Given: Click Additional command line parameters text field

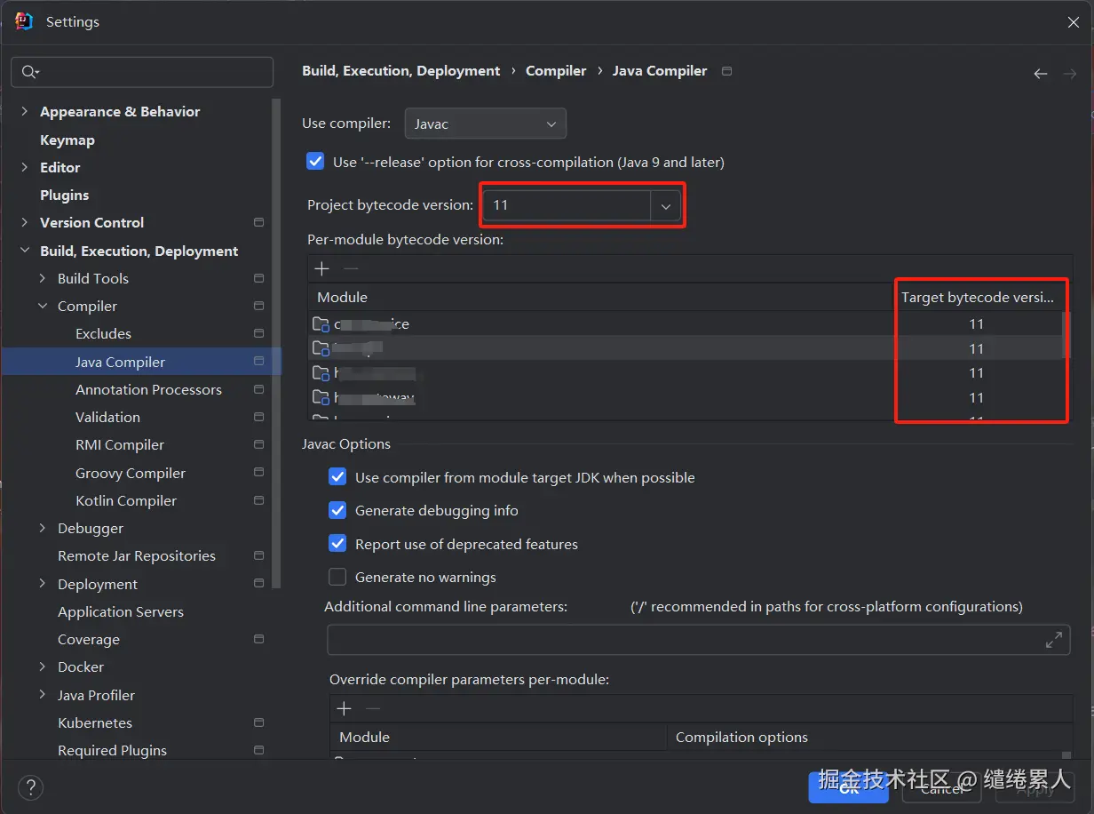Looking at the screenshot, I should 699,640.
